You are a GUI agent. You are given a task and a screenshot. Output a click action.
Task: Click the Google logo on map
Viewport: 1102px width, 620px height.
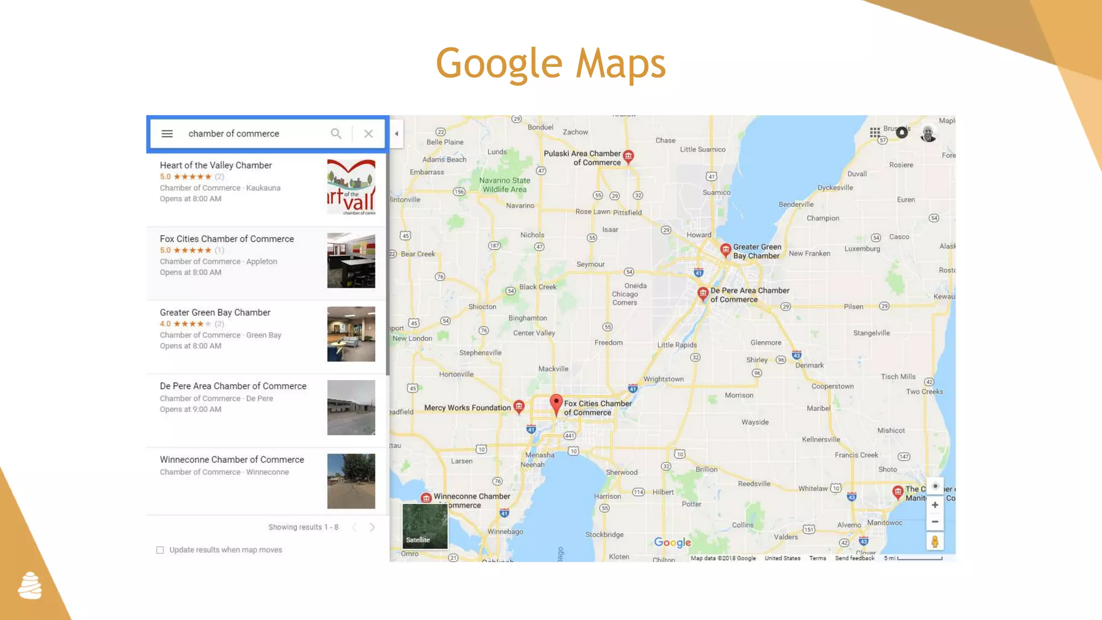673,542
